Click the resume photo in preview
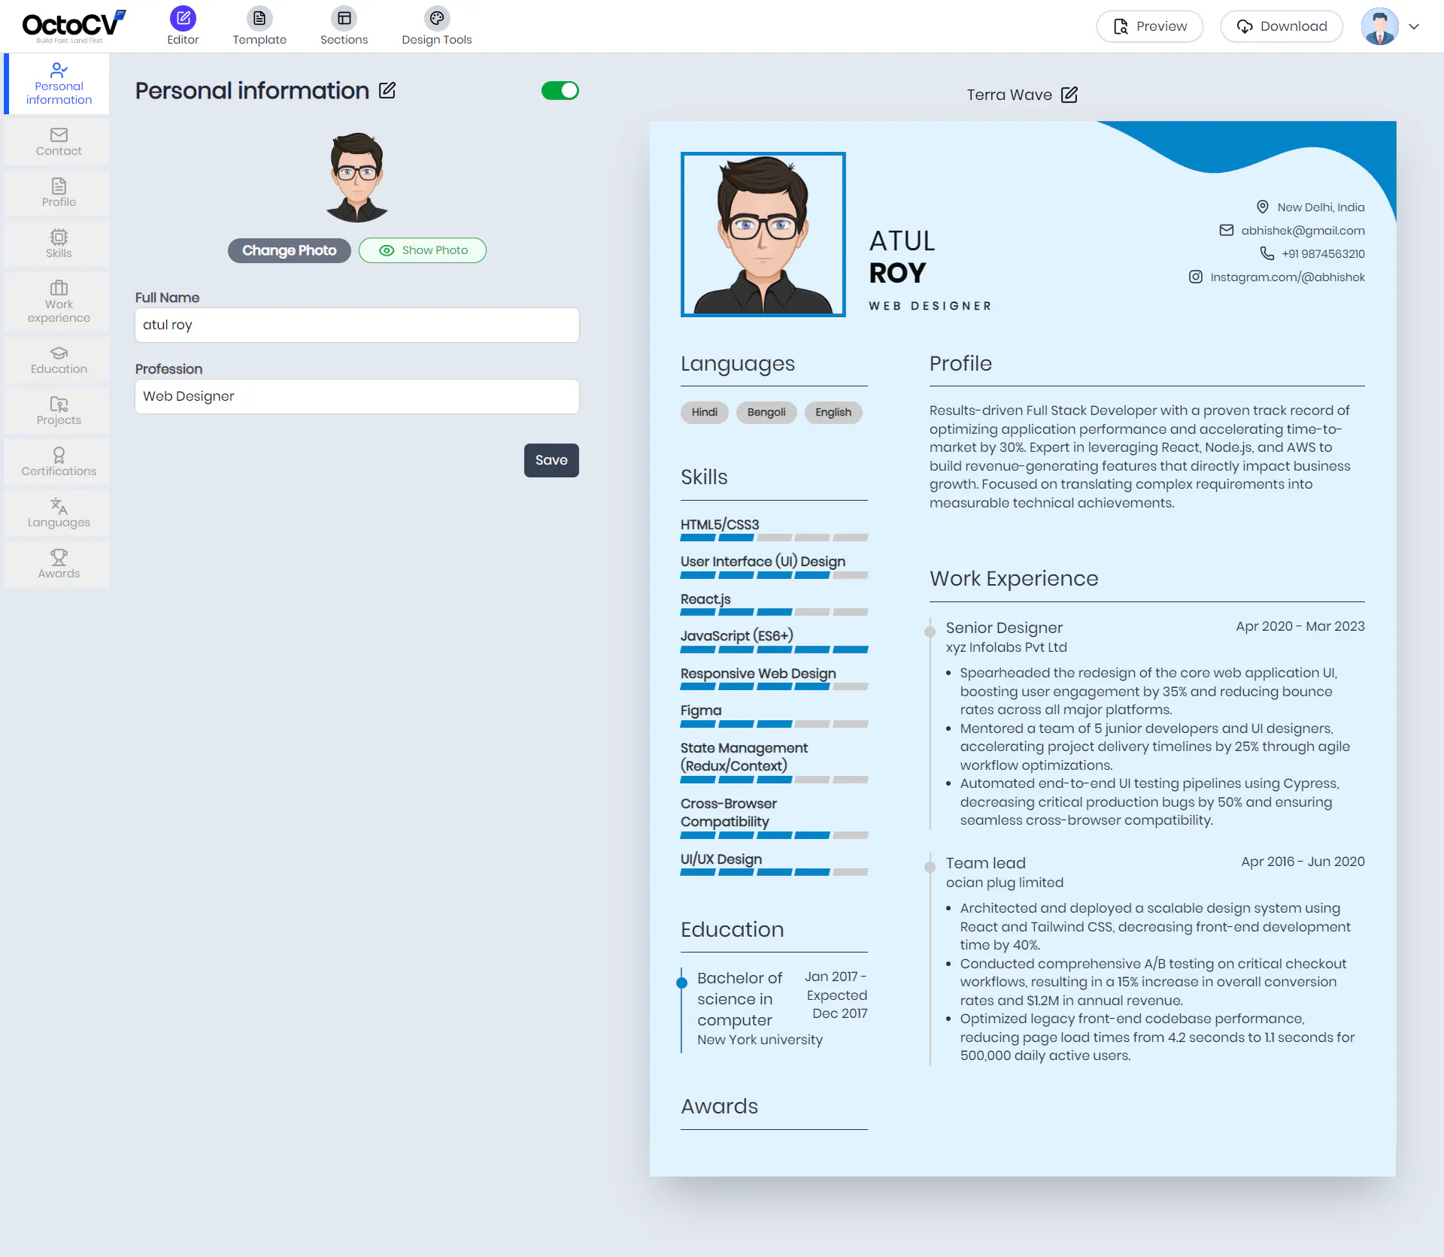The width and height of the screenshot is (1444, 1257). pos(763,235)
